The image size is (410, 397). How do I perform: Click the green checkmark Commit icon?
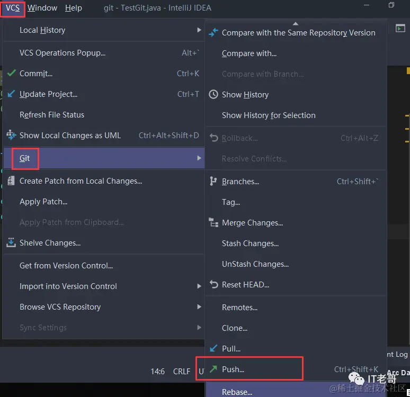click(12, 73)
